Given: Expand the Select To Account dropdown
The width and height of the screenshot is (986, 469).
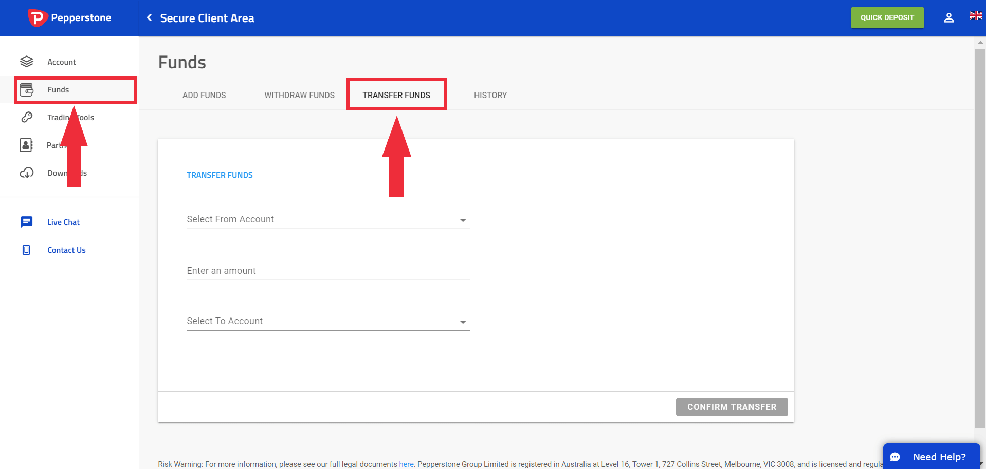Looking at the screenshot, I should pyautogui.click(x=328, y=322).
